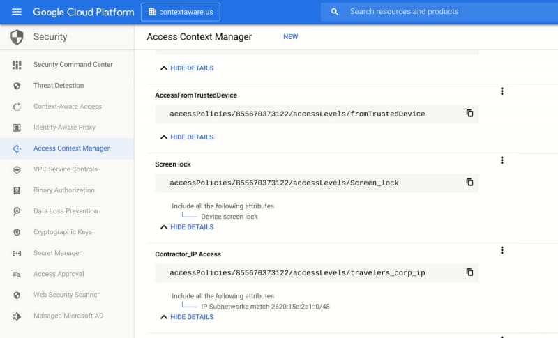This screenshot has width=558, height=338.
Task: Click the search magnifier icon
Action: click(335, 12)
